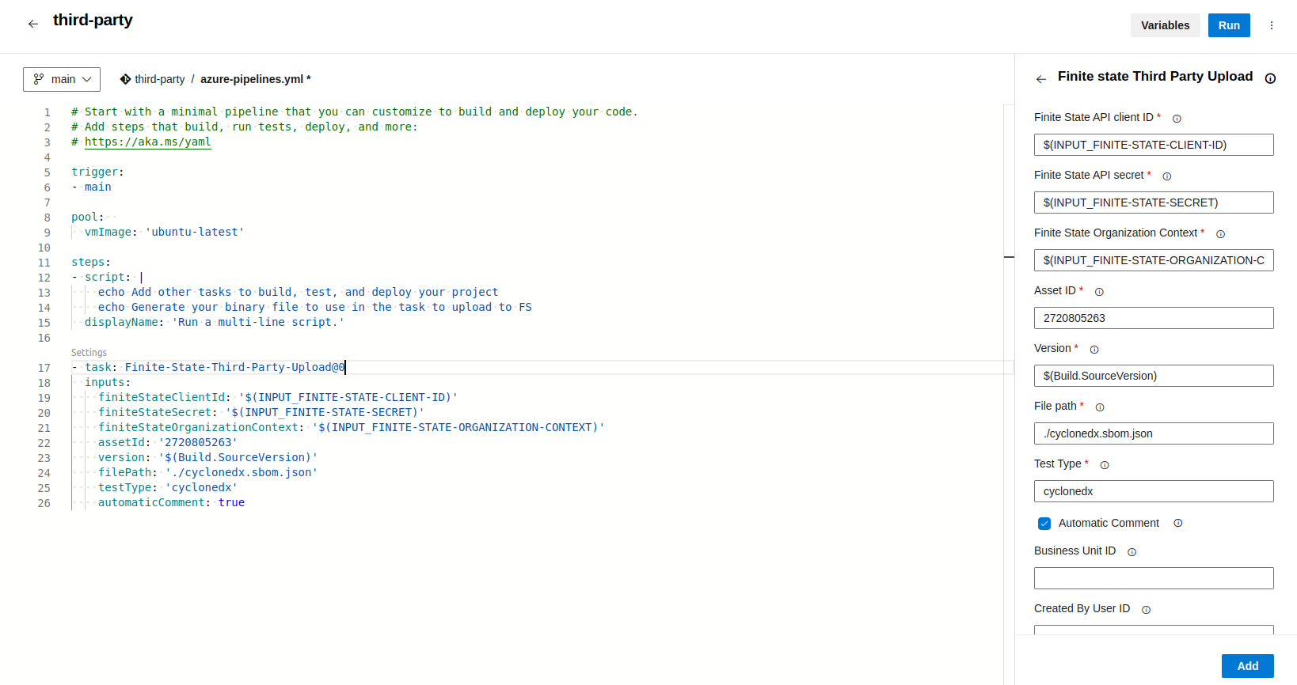Click the filePath './cyclonedx.sbom.json' line
Image resolution: width=1297 pixels, height=685 pixels.
[207, 472]
